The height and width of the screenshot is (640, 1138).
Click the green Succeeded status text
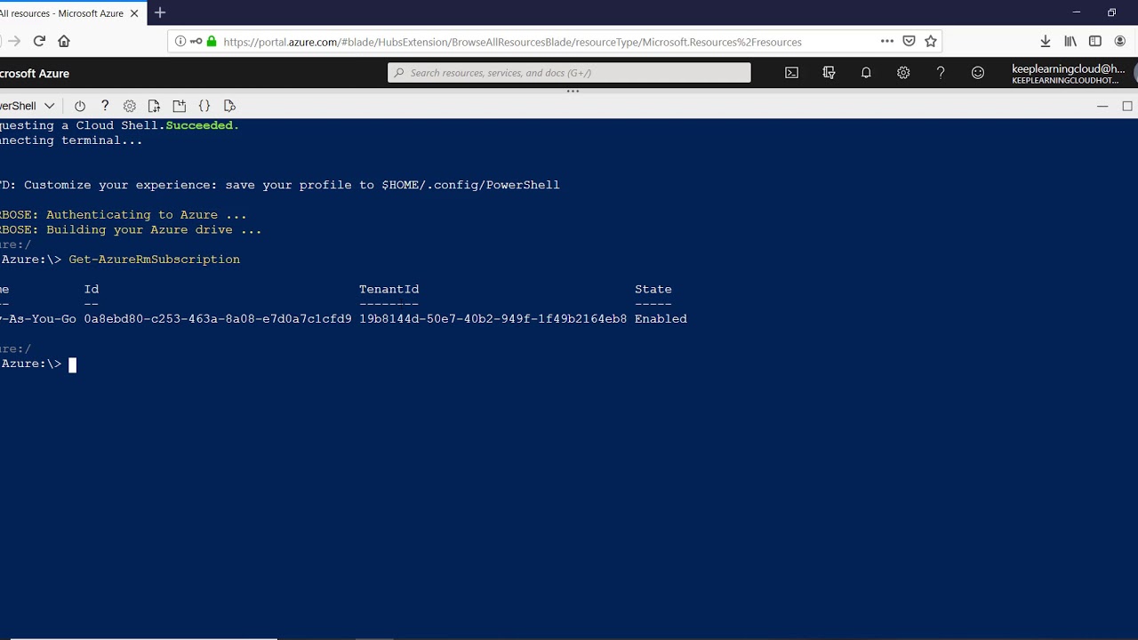click(203, 125)
